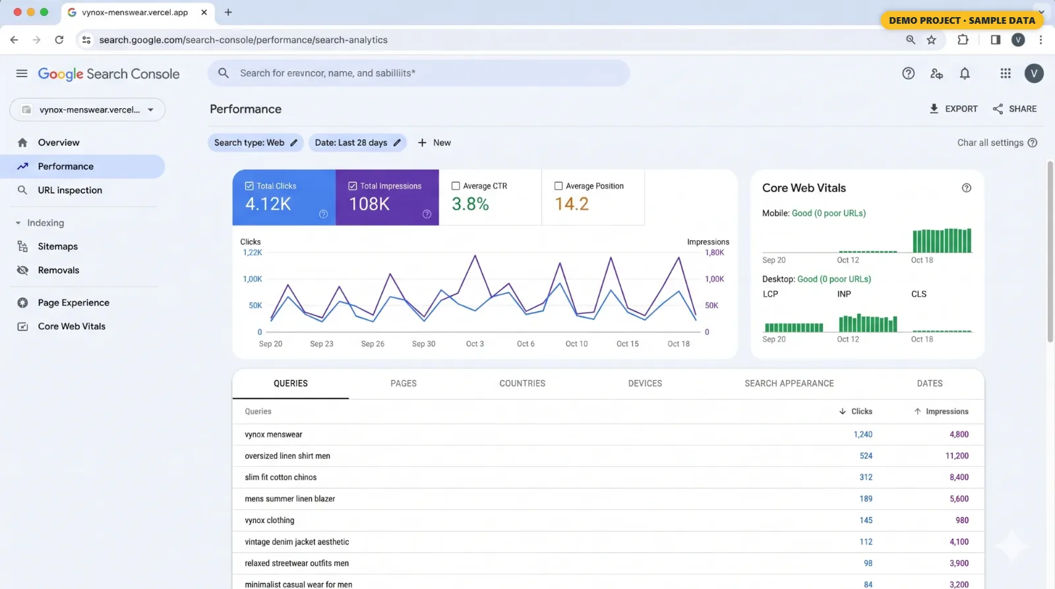
Task: Click the Share button
Action: (x=1015, y=109)
